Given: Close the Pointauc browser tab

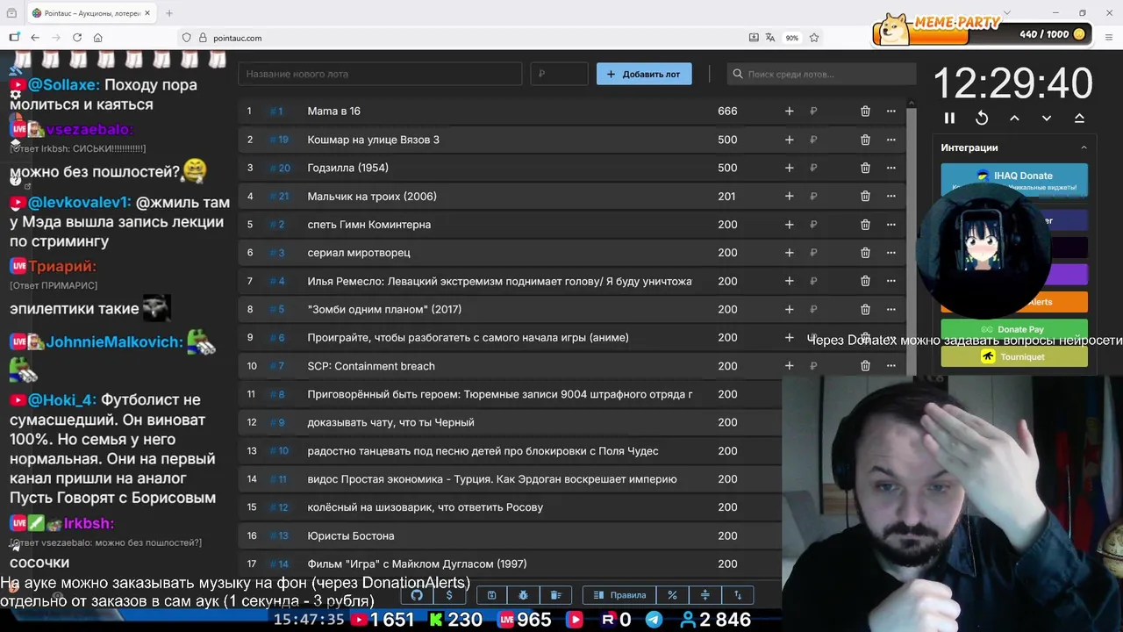Looking at the screenshot, I should coord(147,13).
